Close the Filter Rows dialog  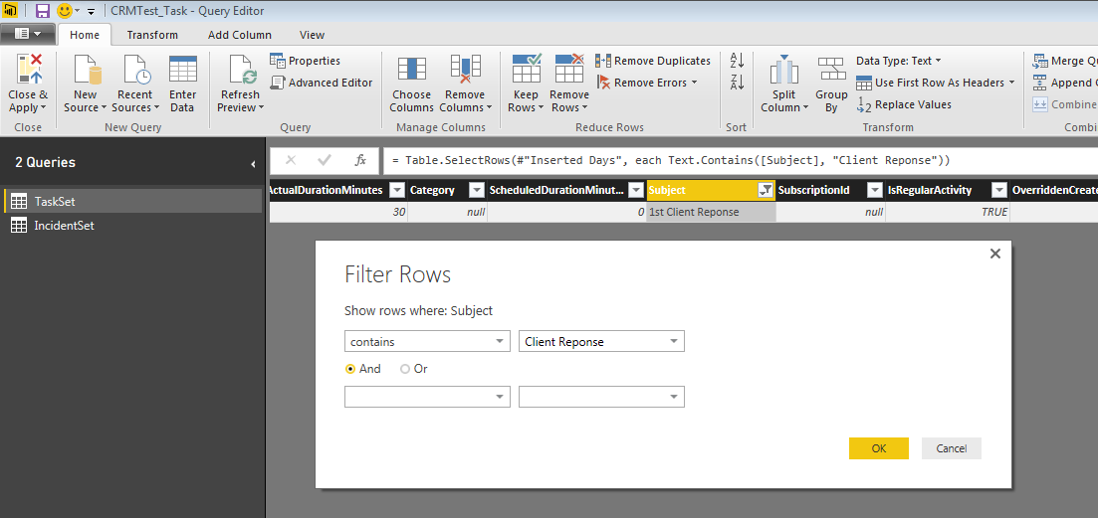[x=995, y=254]
